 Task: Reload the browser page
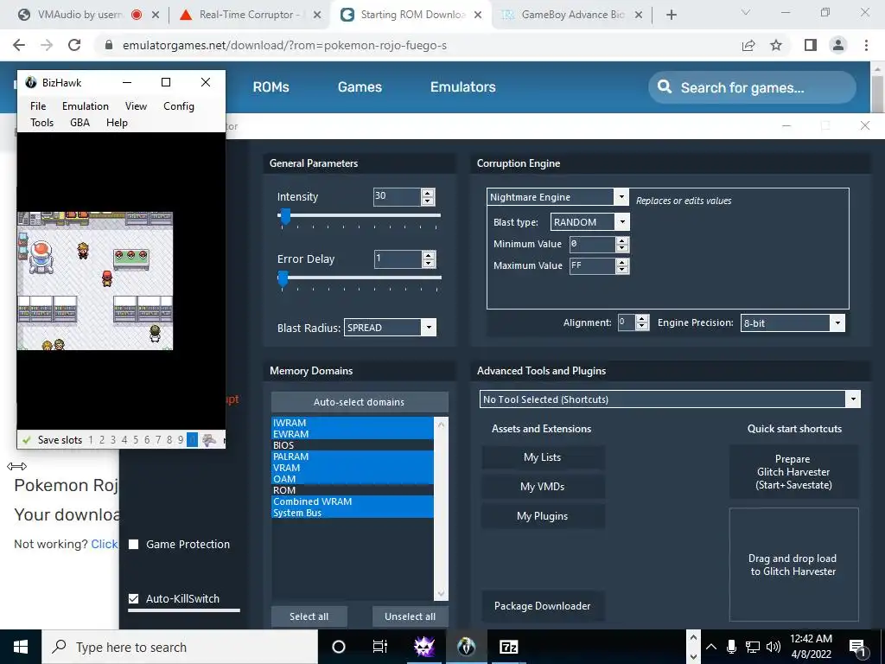[74, 45]
